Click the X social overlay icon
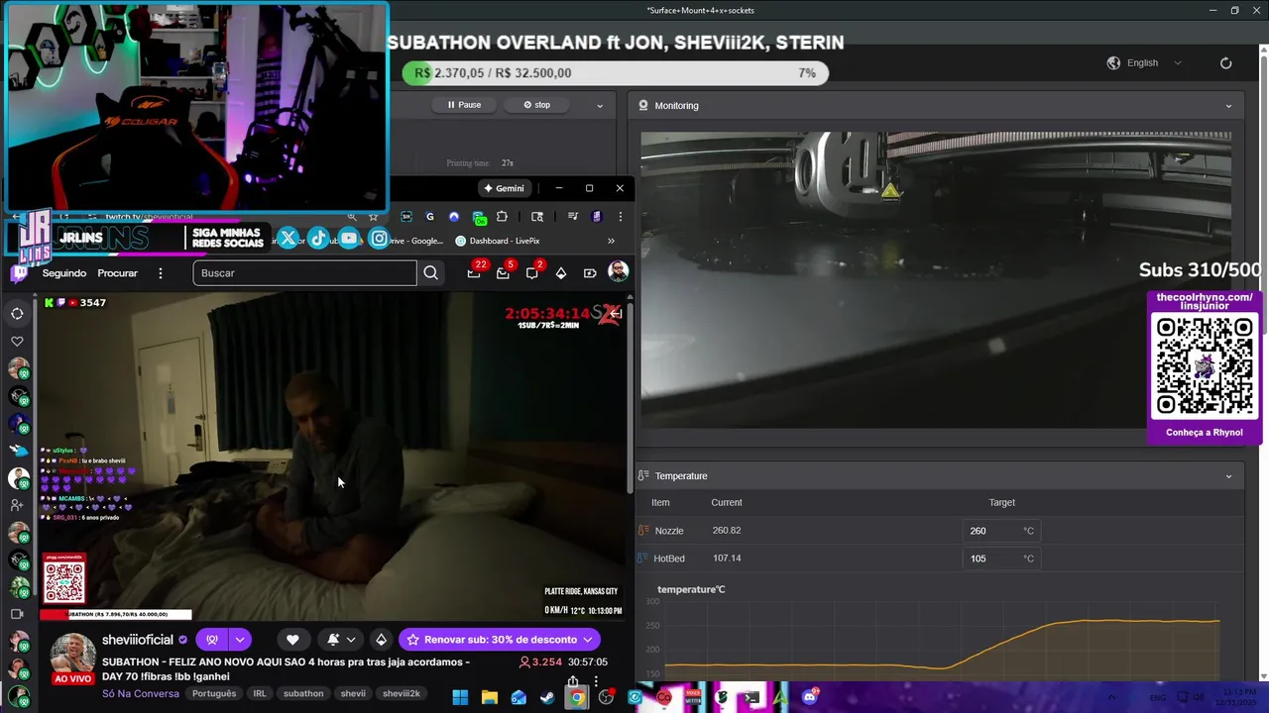The height and width of the screenshot is (713, 1269). [x=288, y=239]
